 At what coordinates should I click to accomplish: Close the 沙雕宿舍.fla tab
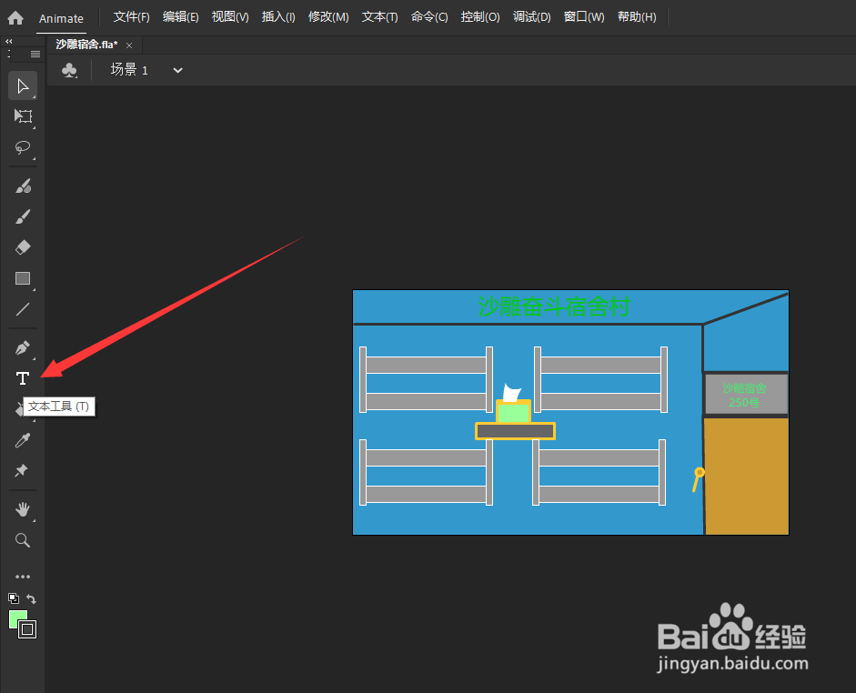(129, 45)
